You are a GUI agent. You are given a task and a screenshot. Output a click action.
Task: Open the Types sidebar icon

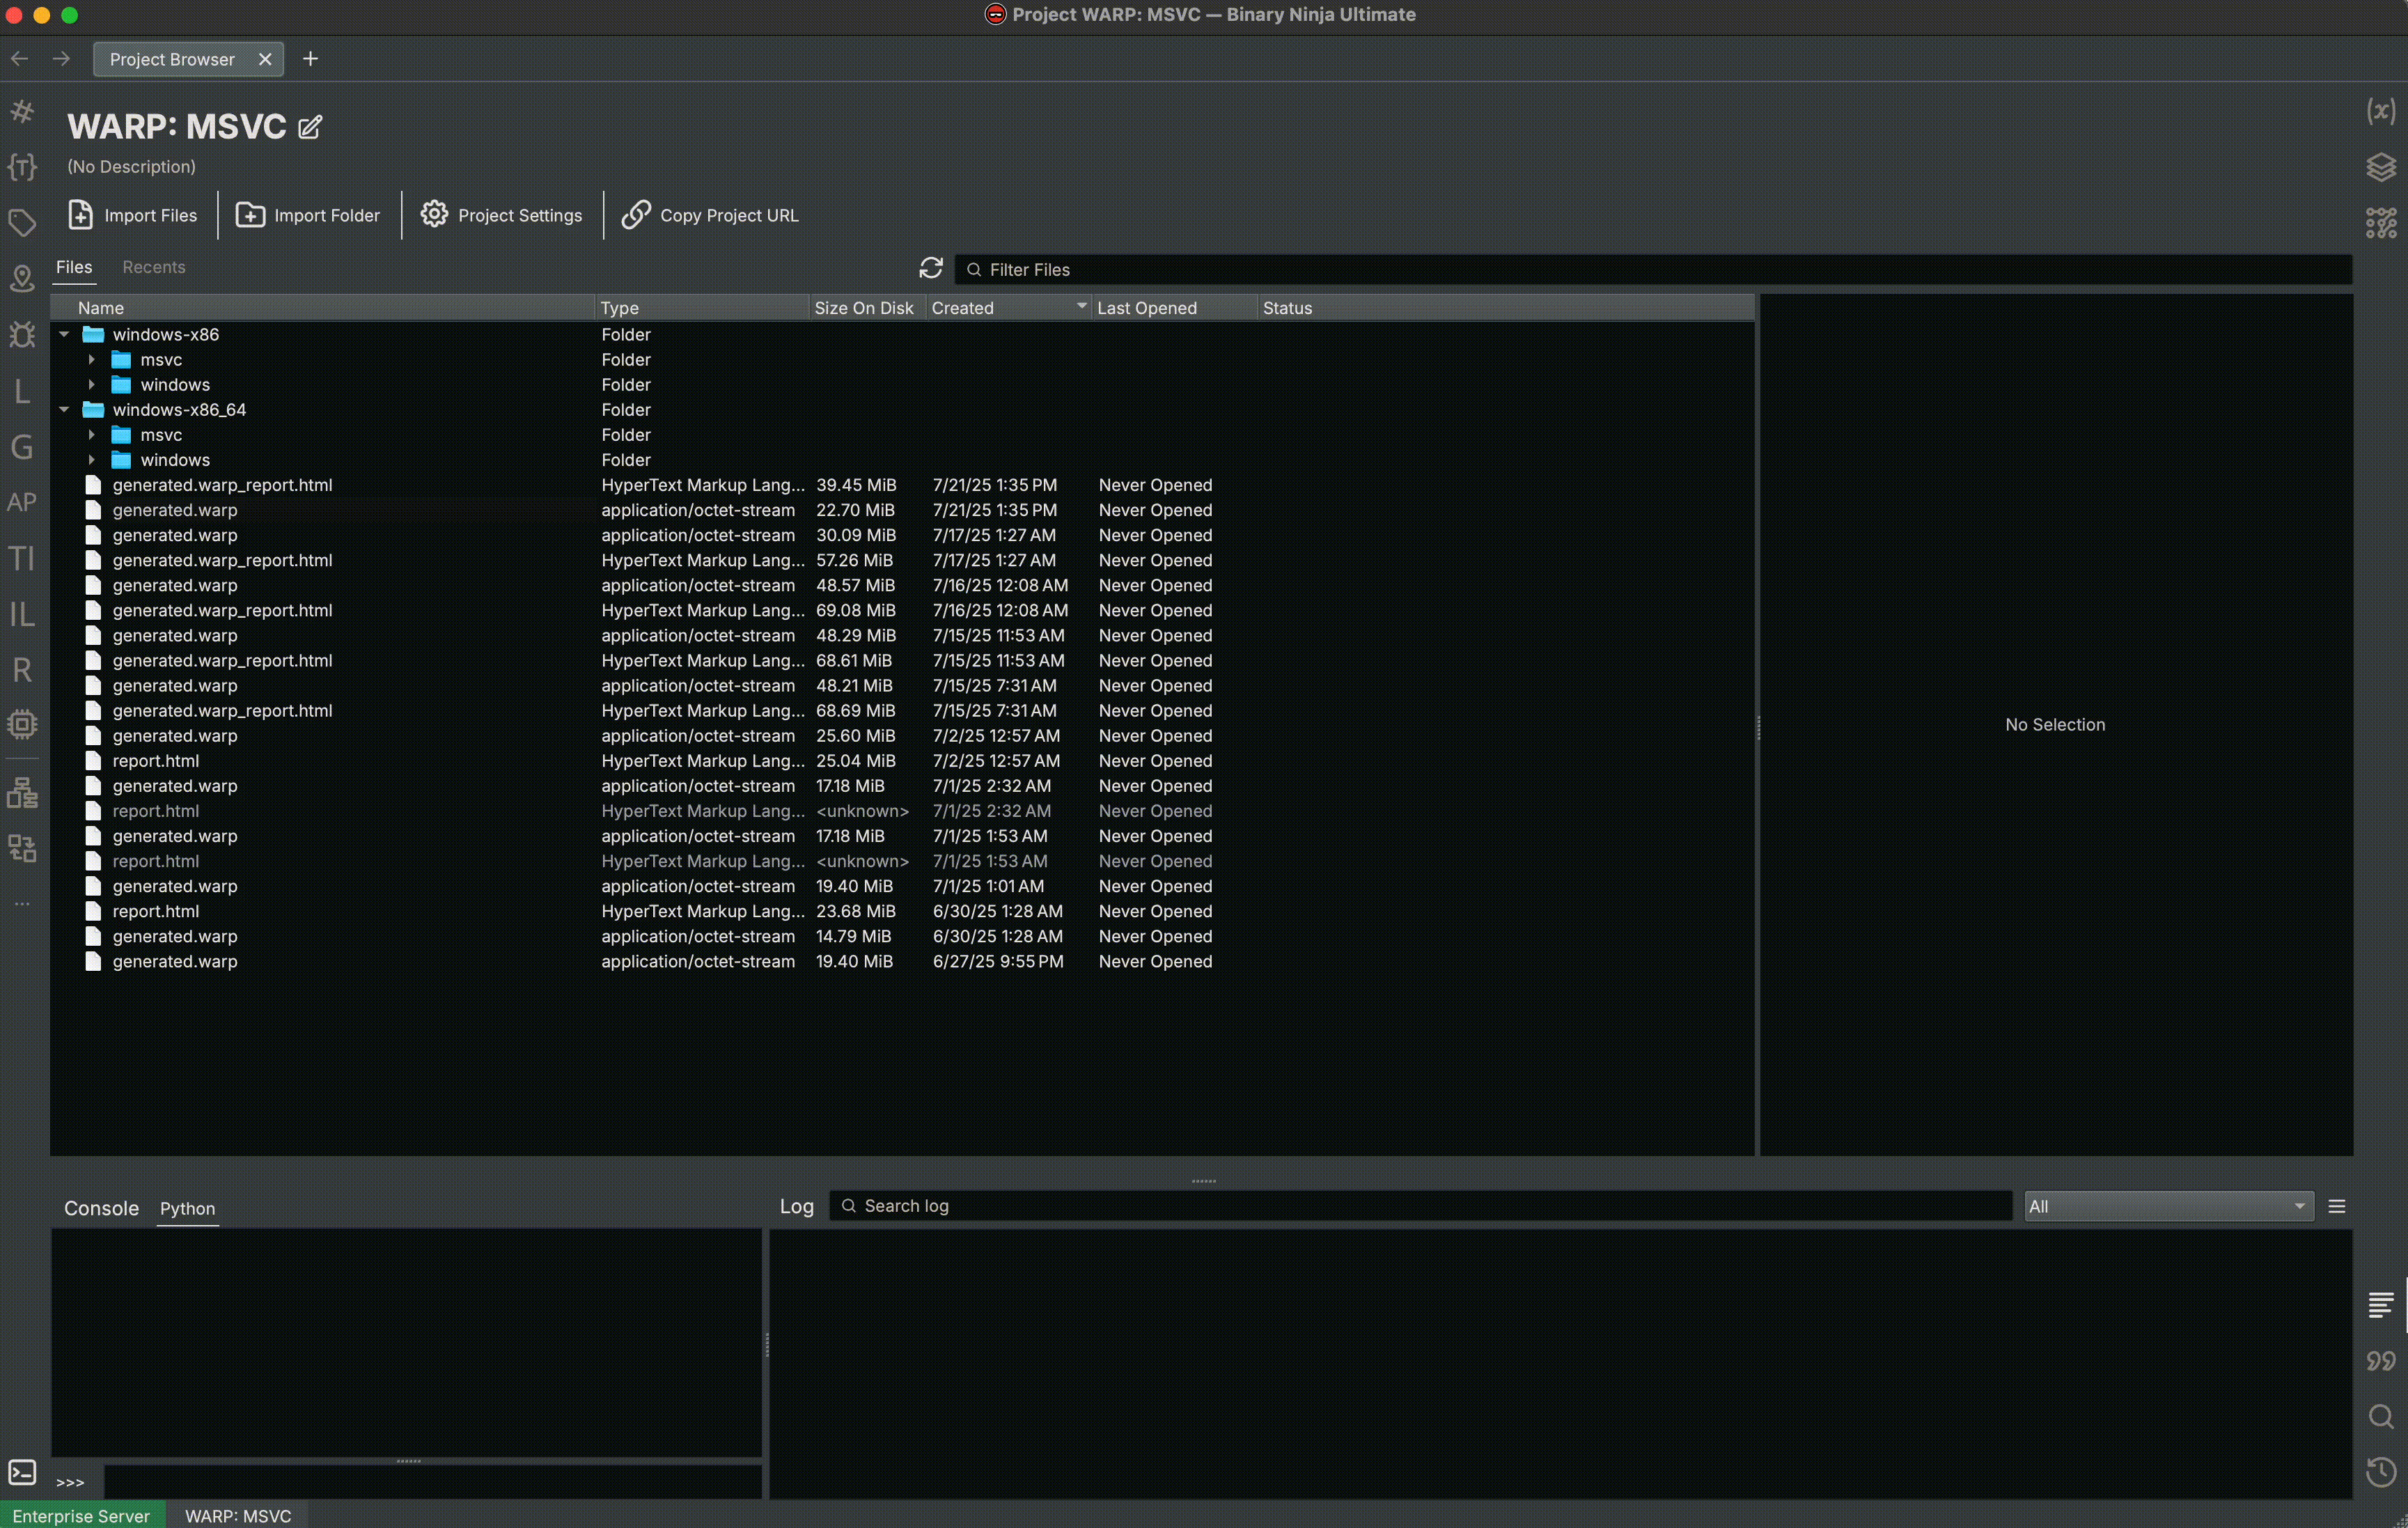point(22,166)
